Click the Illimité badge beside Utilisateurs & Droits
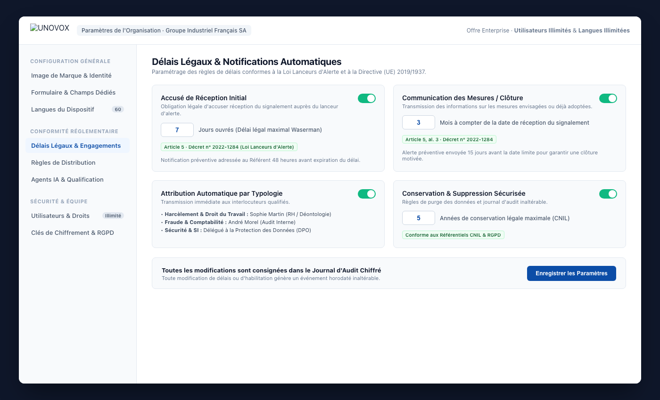The width and height of the screenshot is (660, 400). coord(113,216)
